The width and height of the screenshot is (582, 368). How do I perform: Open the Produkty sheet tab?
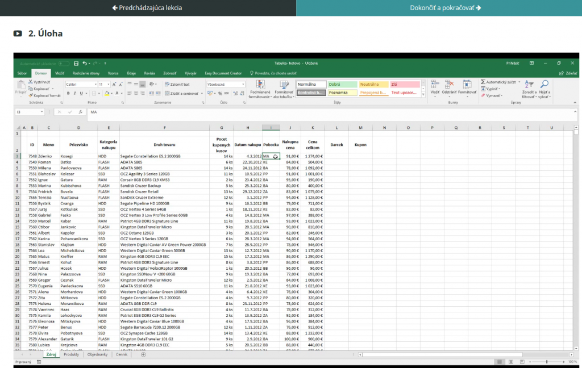(x=71, y=354)
